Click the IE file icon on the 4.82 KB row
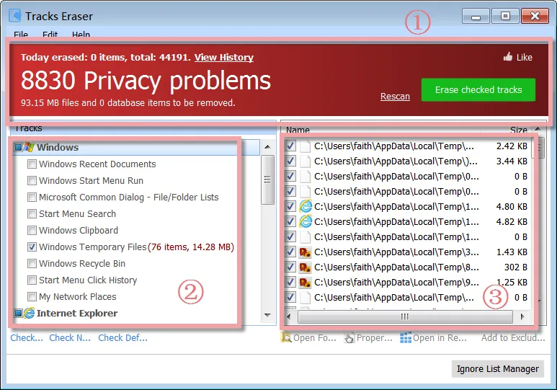This screenshot has height=390, width=557. tap(305, 221)
